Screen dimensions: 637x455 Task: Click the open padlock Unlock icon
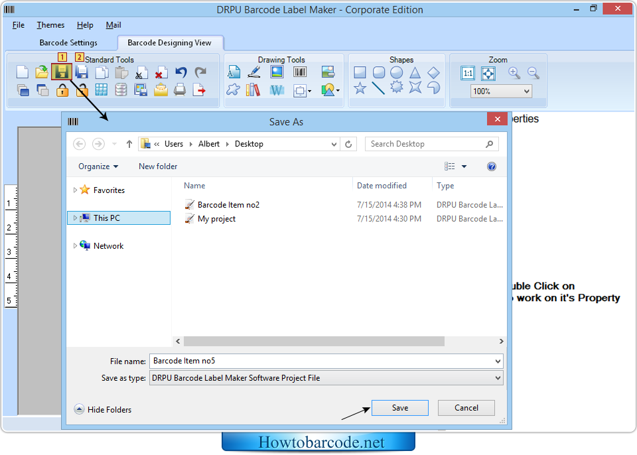[x=82, y=90]
